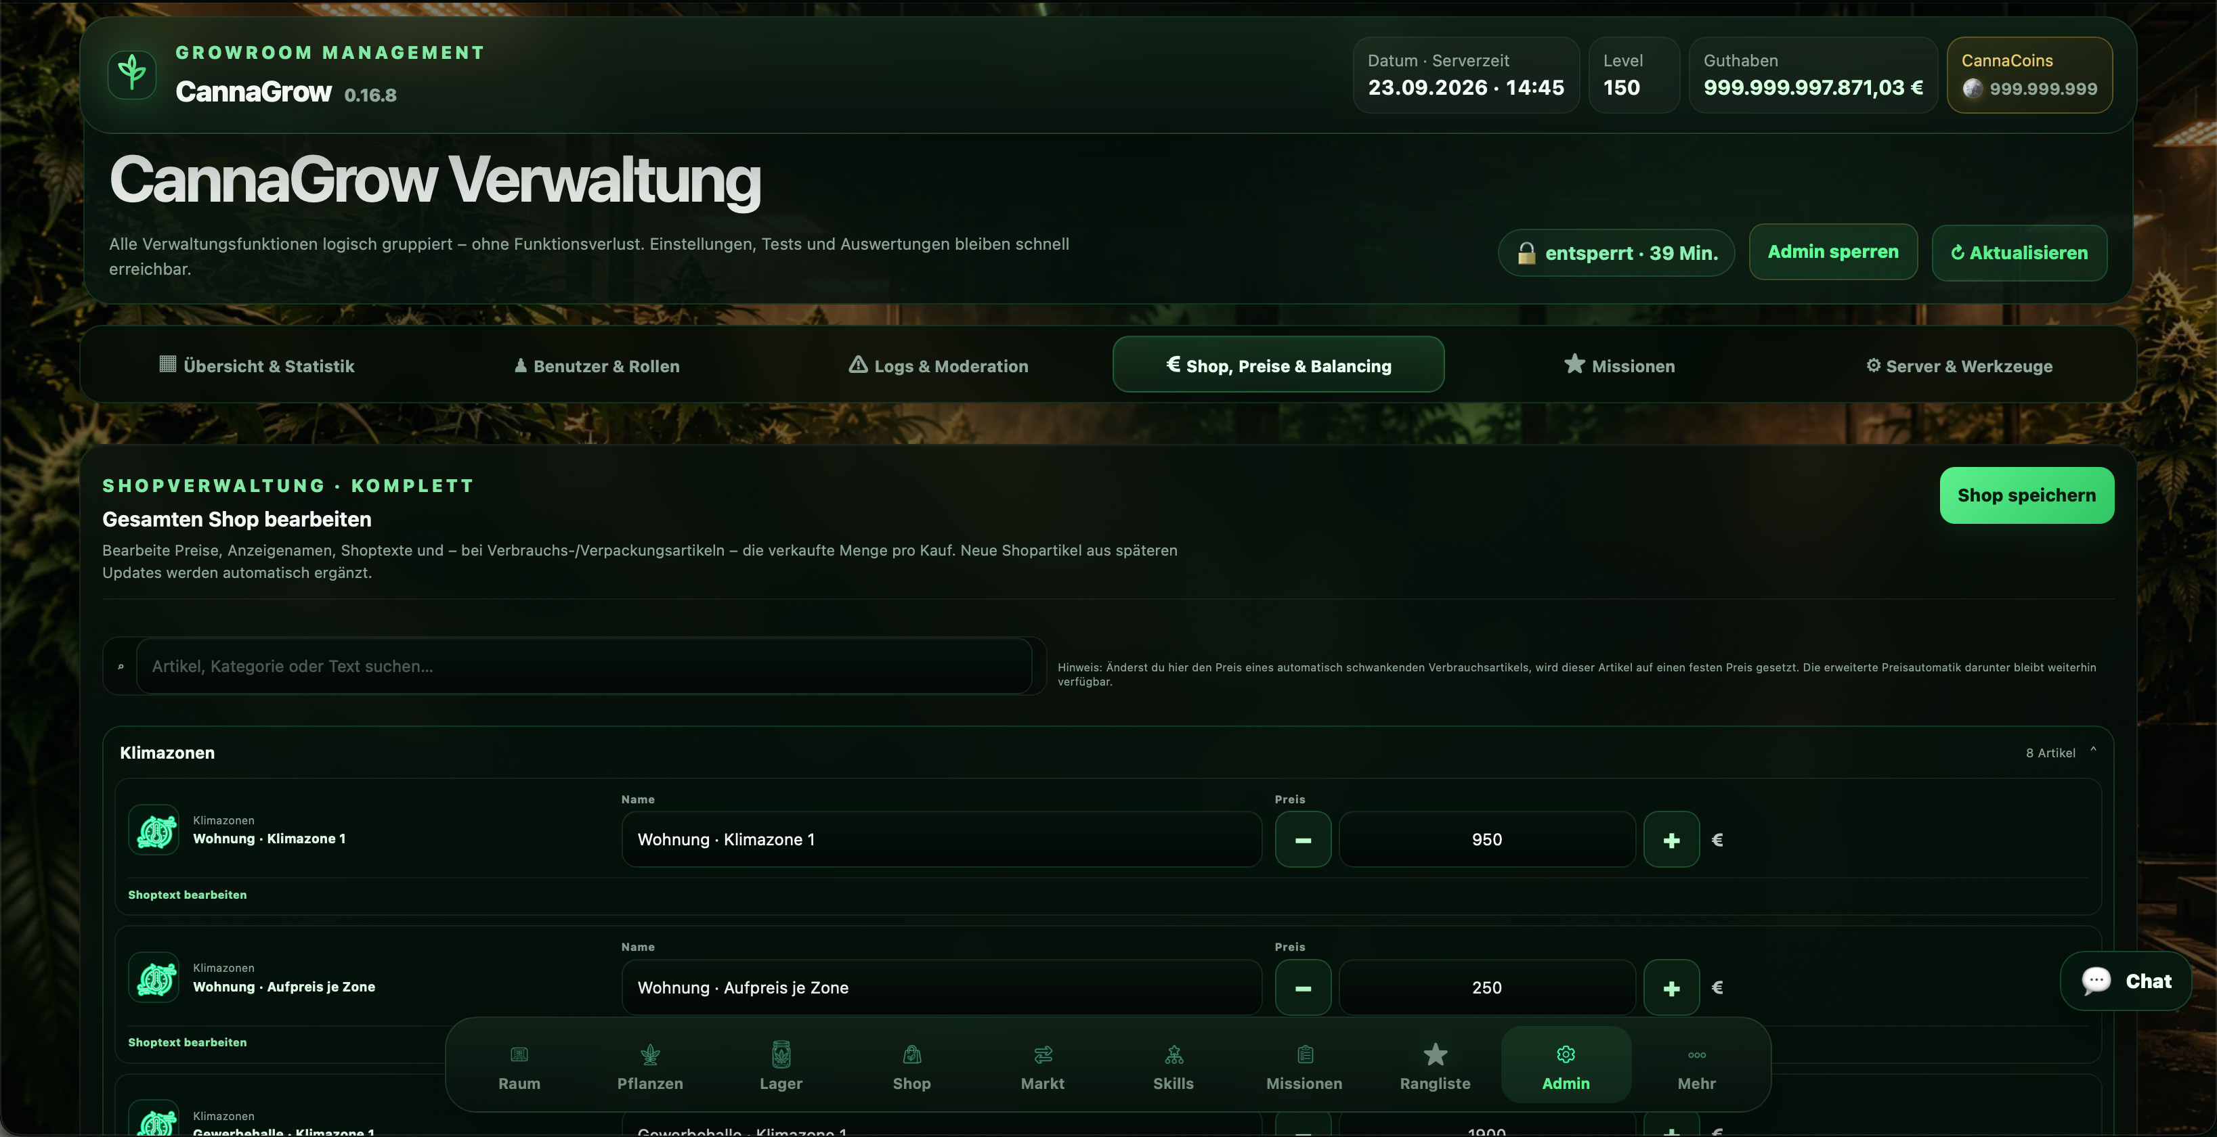Switch to Missionen admin tab
The width and height of the screenshot is (2217, 1137).
click(x=1619, y=365)
